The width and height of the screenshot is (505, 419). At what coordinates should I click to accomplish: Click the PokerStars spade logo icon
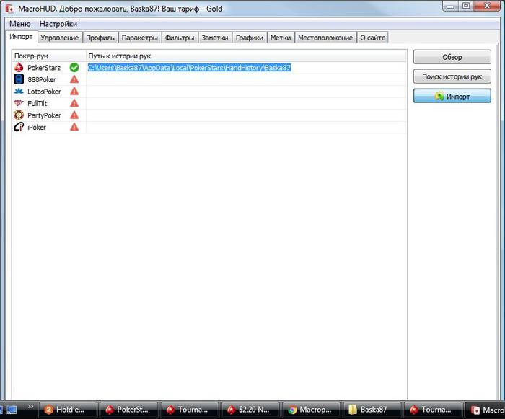[x=19, y=67]
